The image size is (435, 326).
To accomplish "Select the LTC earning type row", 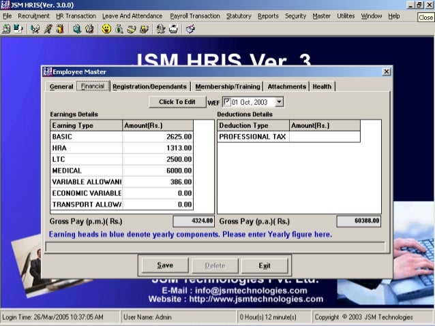I will (x=87, y=159).
